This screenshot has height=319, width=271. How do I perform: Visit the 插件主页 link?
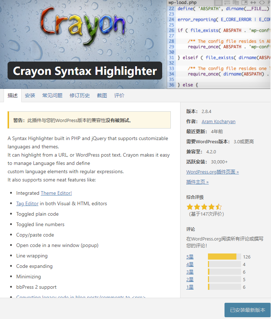pos(197,182)
